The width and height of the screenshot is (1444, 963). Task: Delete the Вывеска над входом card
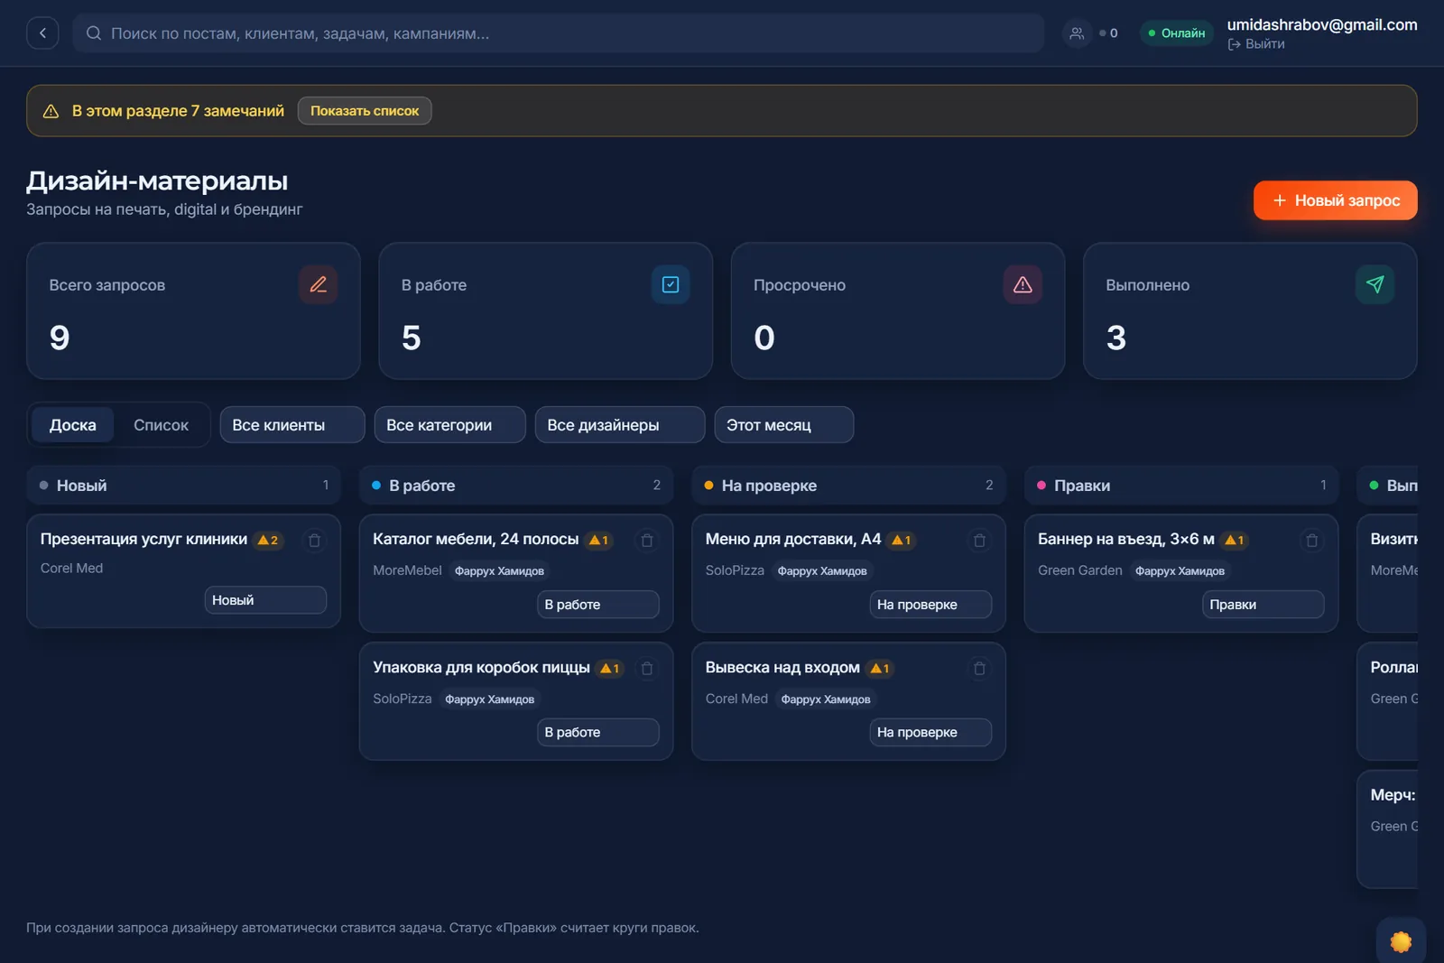pyautogui.click(x=979, y=669)
